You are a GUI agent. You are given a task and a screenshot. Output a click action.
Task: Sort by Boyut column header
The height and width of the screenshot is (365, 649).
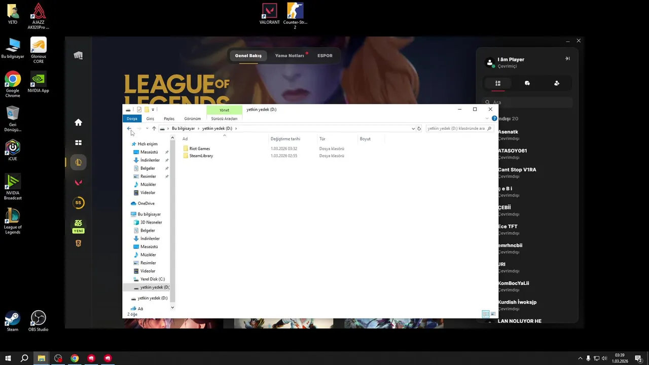pyautogui.click(x=371, y=139)
